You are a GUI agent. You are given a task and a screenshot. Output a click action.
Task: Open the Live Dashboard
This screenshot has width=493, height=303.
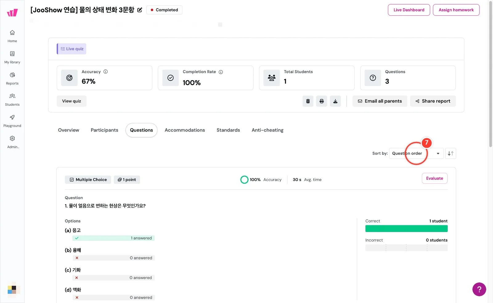coord(409,10)
